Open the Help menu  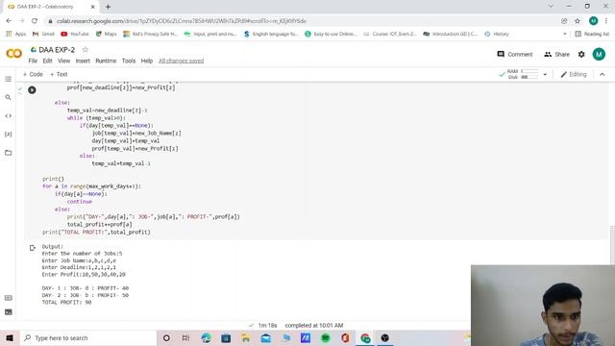tap(147, 61)
